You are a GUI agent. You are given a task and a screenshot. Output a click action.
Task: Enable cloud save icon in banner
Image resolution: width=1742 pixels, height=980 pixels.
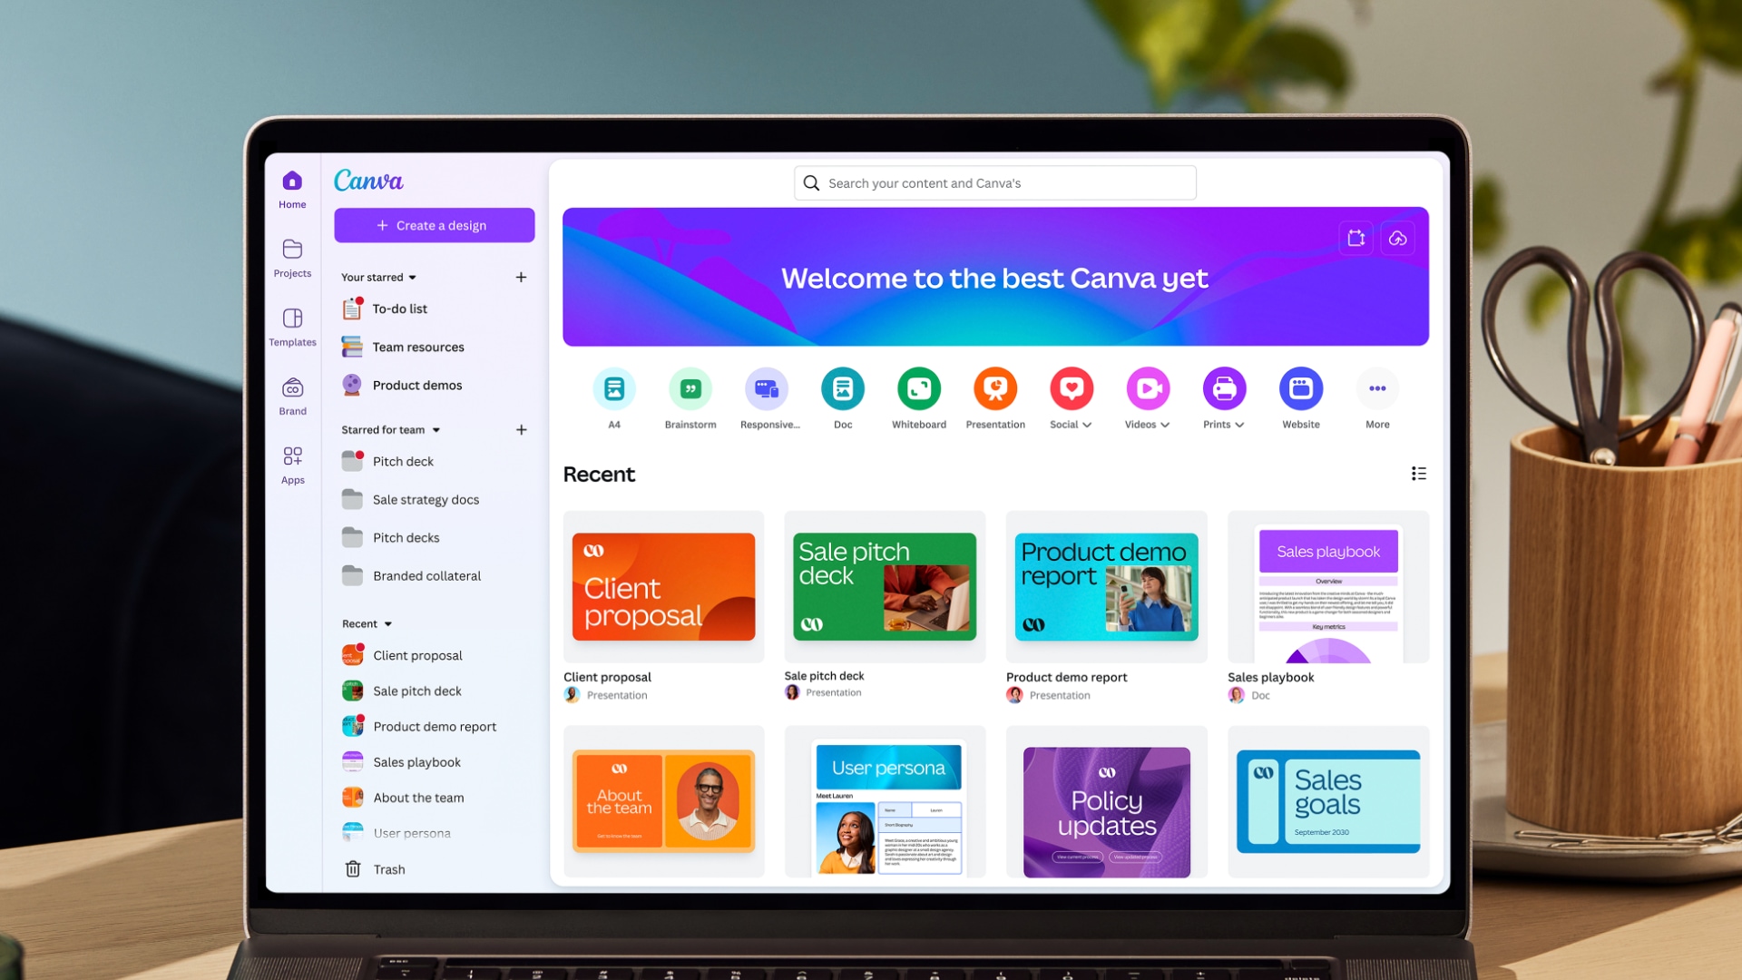(1397, 238)
